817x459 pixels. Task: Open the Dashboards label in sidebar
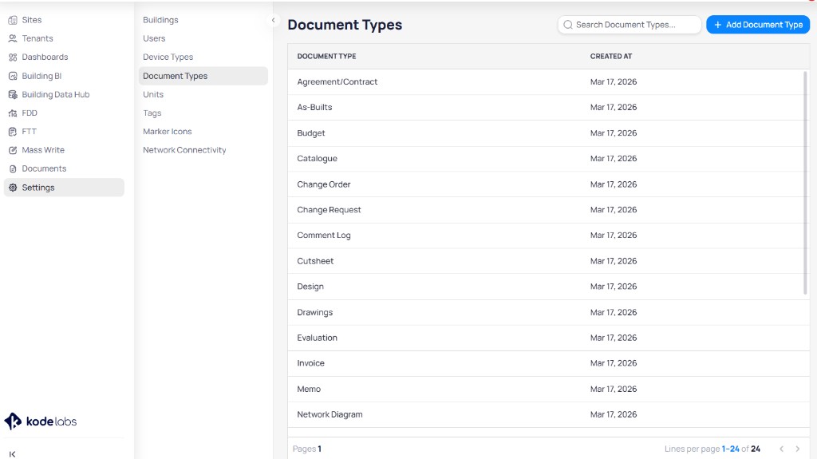(x=45, y=57)
